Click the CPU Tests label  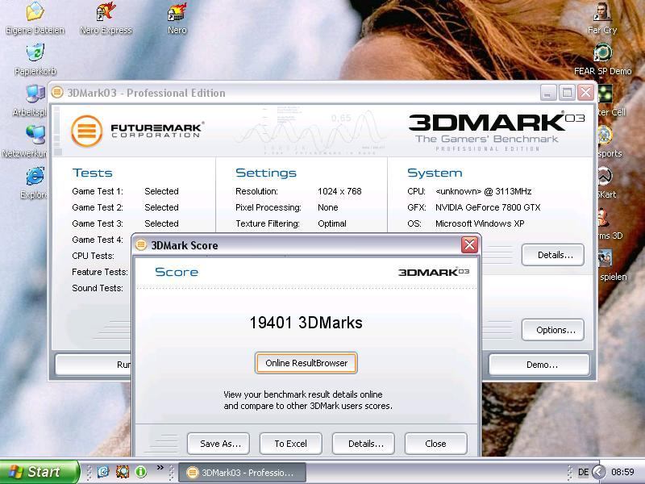point(93,256)
